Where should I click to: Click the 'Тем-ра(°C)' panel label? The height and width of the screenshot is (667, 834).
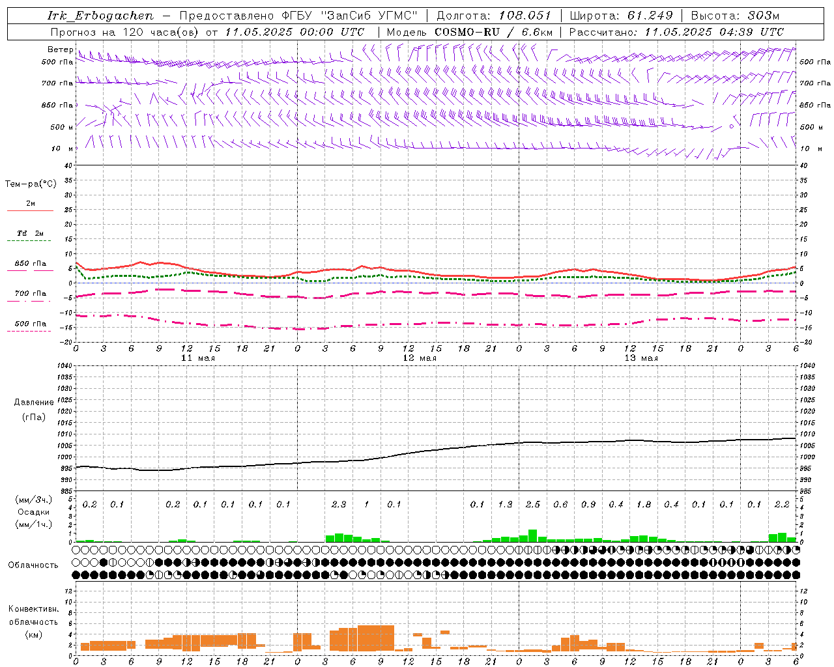click(31, 184)
